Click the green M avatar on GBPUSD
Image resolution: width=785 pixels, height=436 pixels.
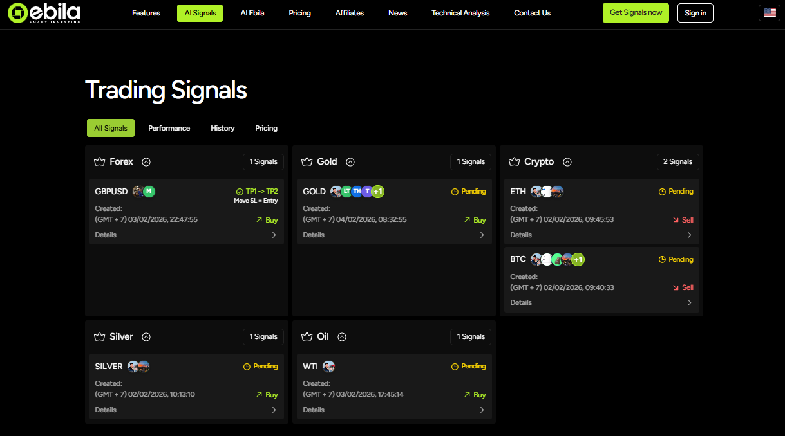(149, 191)
